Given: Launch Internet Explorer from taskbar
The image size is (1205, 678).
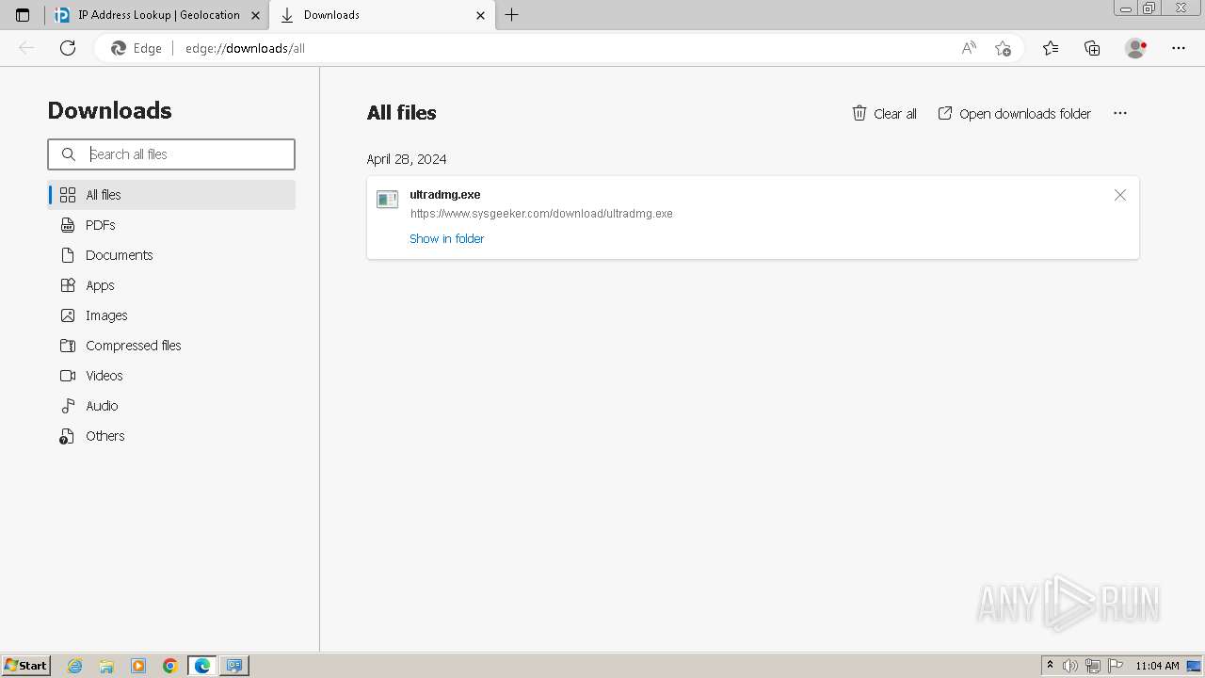Looking at the screenshot, I should click(75, 666).
